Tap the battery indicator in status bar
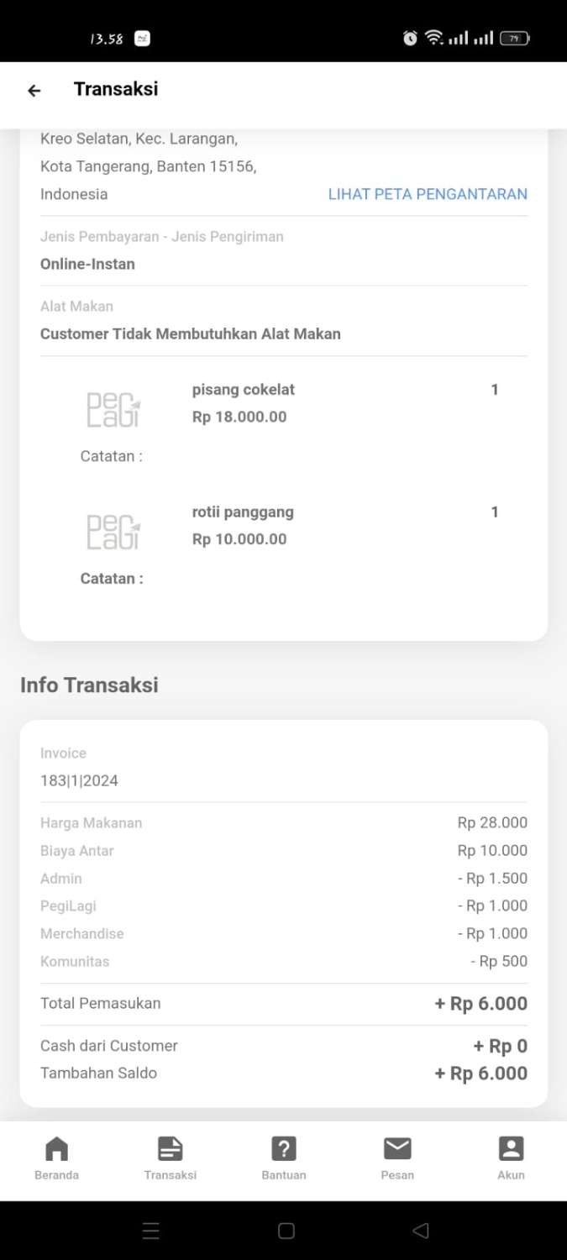 click(x=514, y=38)
